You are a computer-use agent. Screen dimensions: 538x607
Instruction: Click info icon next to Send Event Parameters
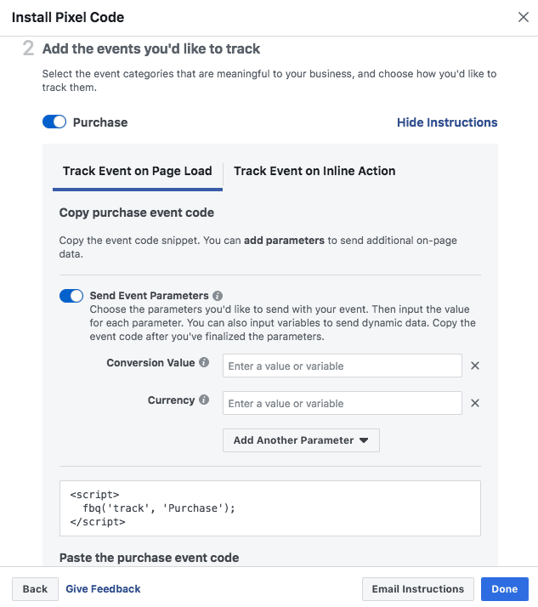point(218,296)
